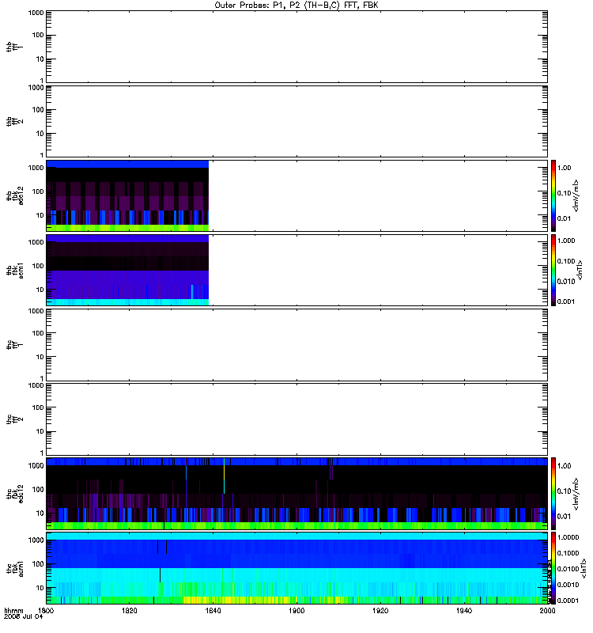The height and width of the screenshot is (633, 593).
Task: Click the color bar of the thc fbk scm1 panel
Action: (553, 568)
